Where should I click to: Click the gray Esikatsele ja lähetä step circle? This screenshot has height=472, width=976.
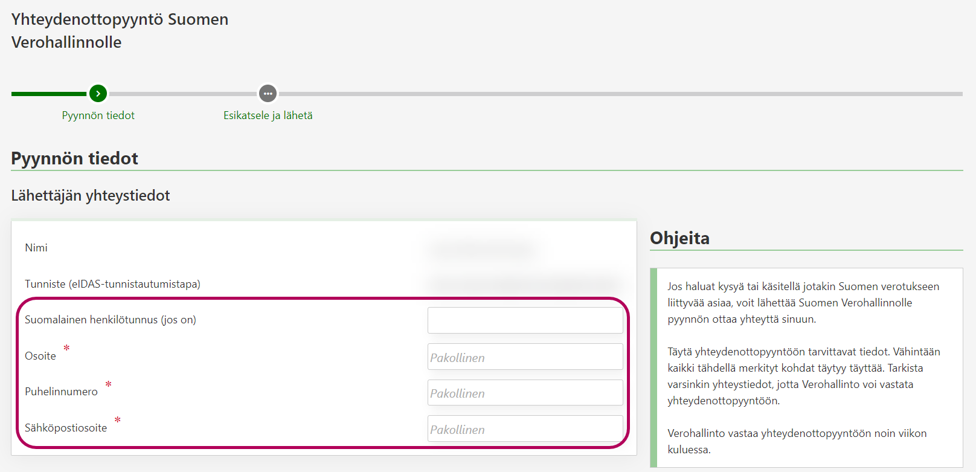tap(268, 94)
